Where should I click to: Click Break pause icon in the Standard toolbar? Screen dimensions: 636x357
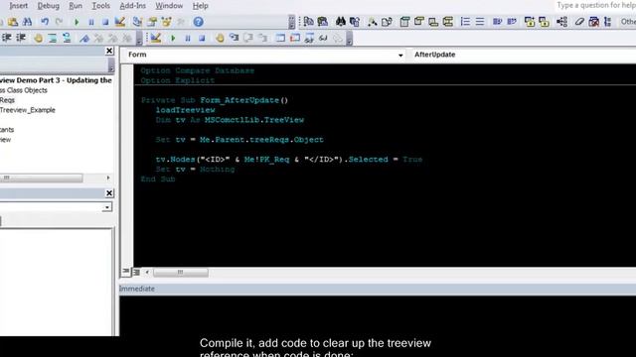point(90,22)
